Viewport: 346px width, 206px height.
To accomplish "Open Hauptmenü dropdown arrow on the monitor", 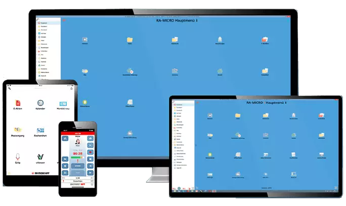I will pyautogui.click(x=197, y=20).
